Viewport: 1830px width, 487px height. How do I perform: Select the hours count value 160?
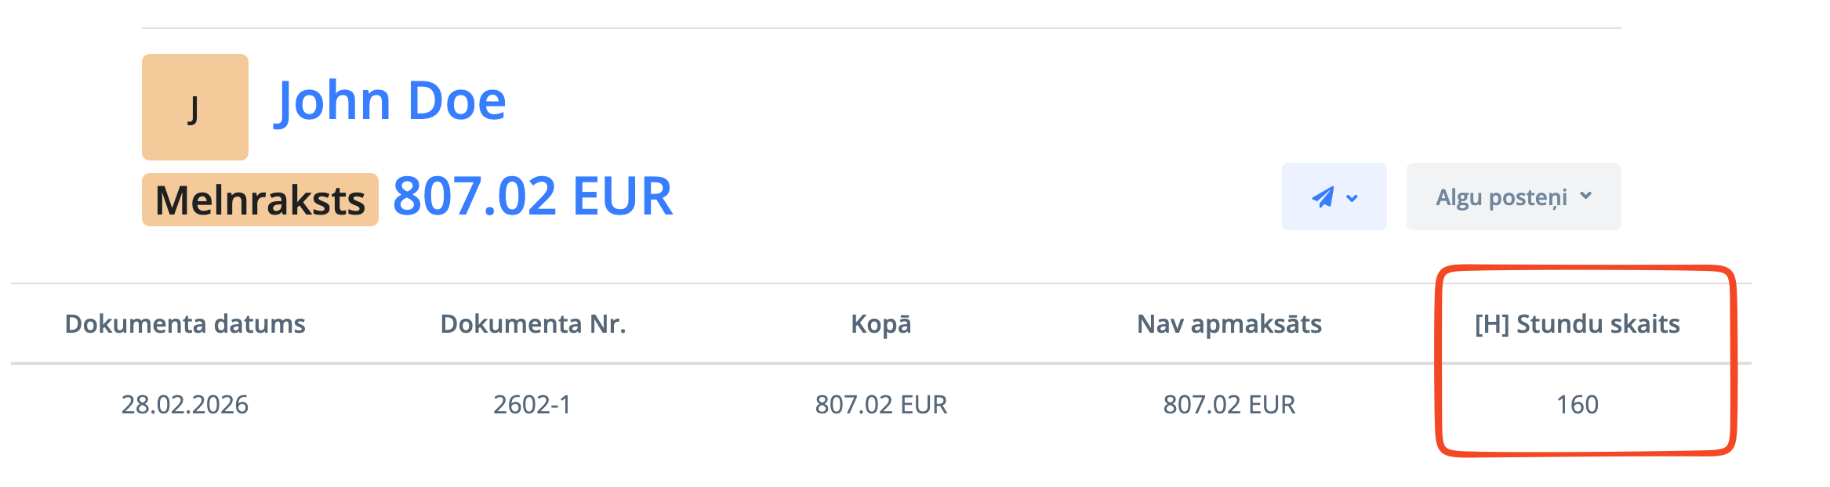(1577, 405)
